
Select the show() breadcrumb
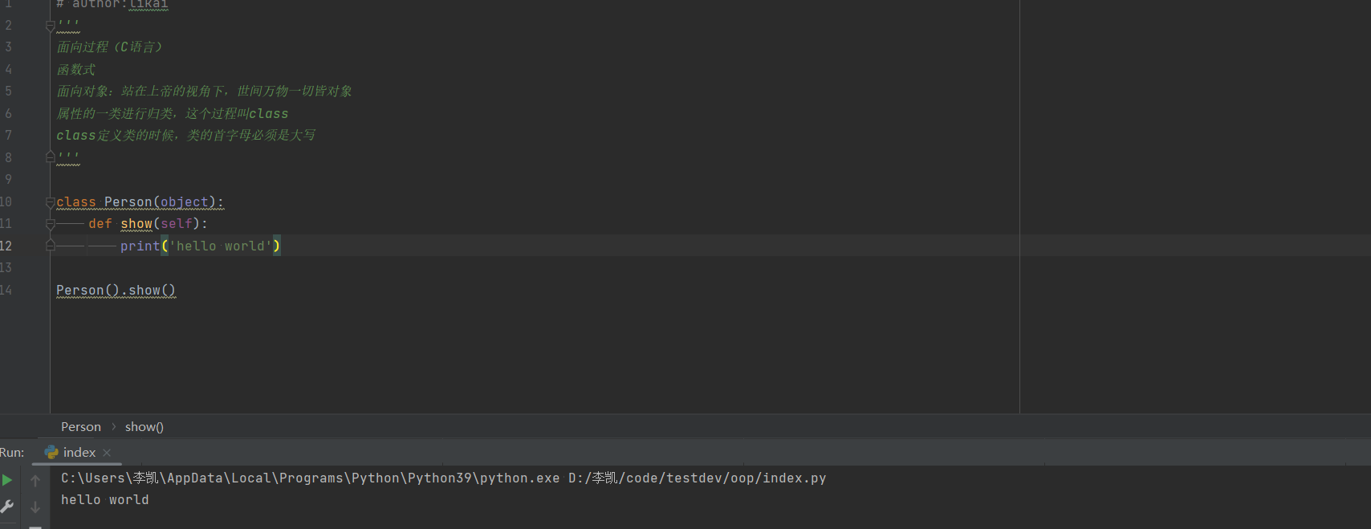click(144, 427)
